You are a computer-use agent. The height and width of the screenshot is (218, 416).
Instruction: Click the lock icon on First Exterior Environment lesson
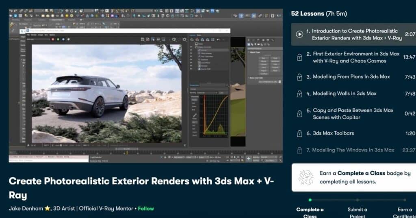(x=299, y=57)
